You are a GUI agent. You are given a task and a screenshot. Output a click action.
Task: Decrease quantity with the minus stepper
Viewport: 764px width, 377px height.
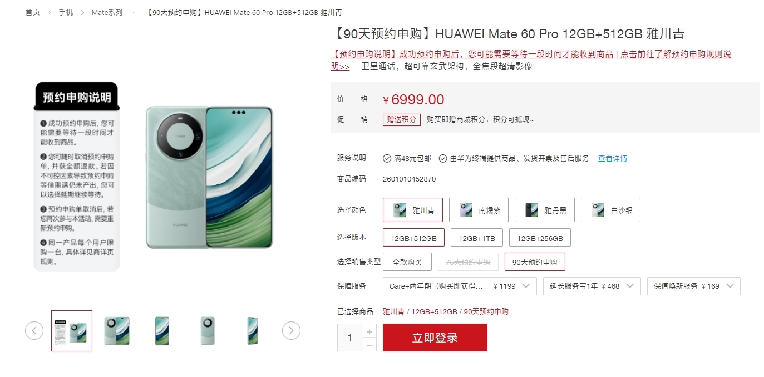tap(369, 345)
